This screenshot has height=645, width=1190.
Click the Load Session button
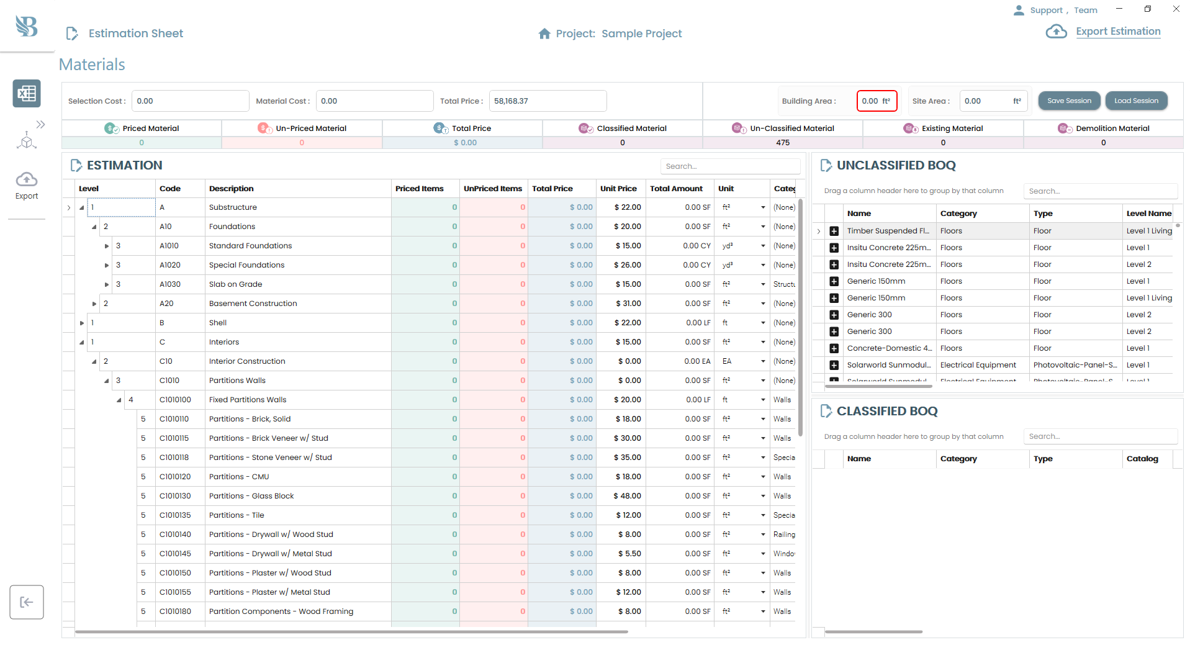[x=1136, y=101]
